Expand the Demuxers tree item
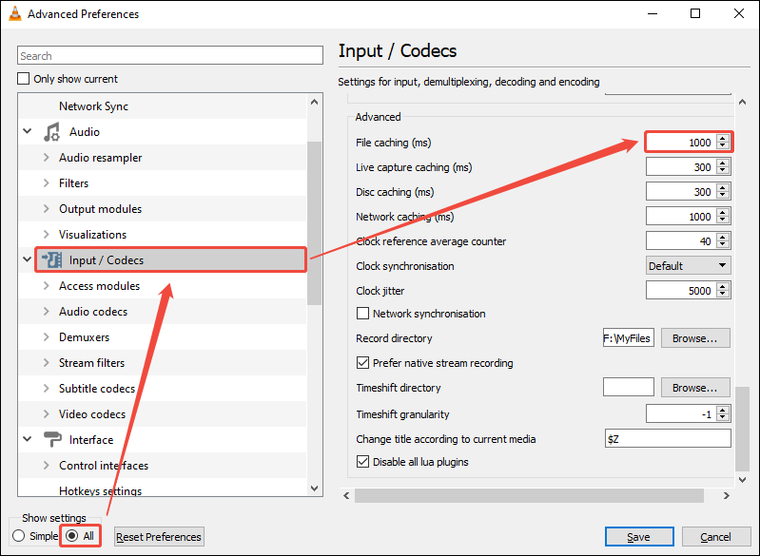The height and width of the screenshot is (556, 760). coord(47,337)
